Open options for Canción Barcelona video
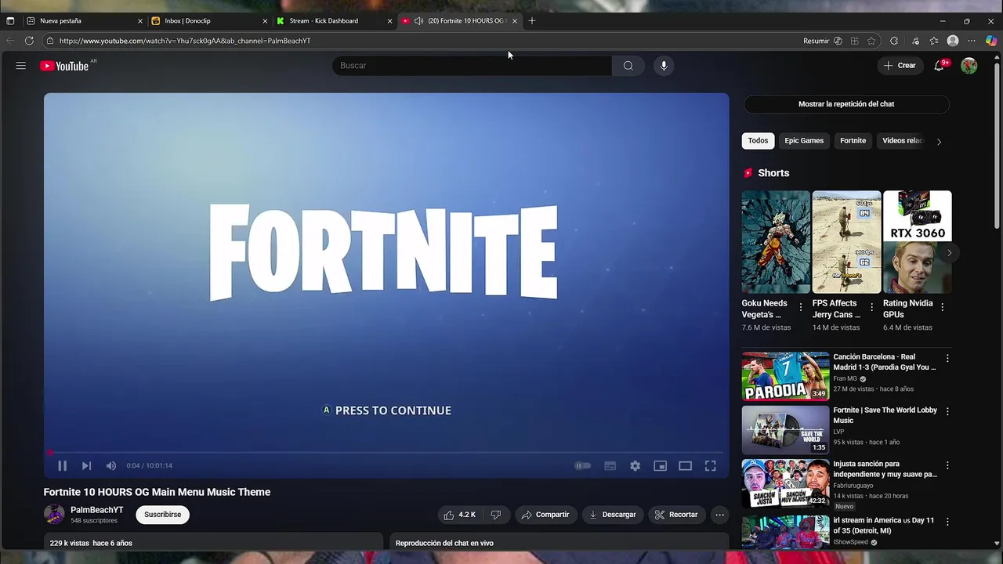This screenshot has height=564, width=1003. [947, 358]
